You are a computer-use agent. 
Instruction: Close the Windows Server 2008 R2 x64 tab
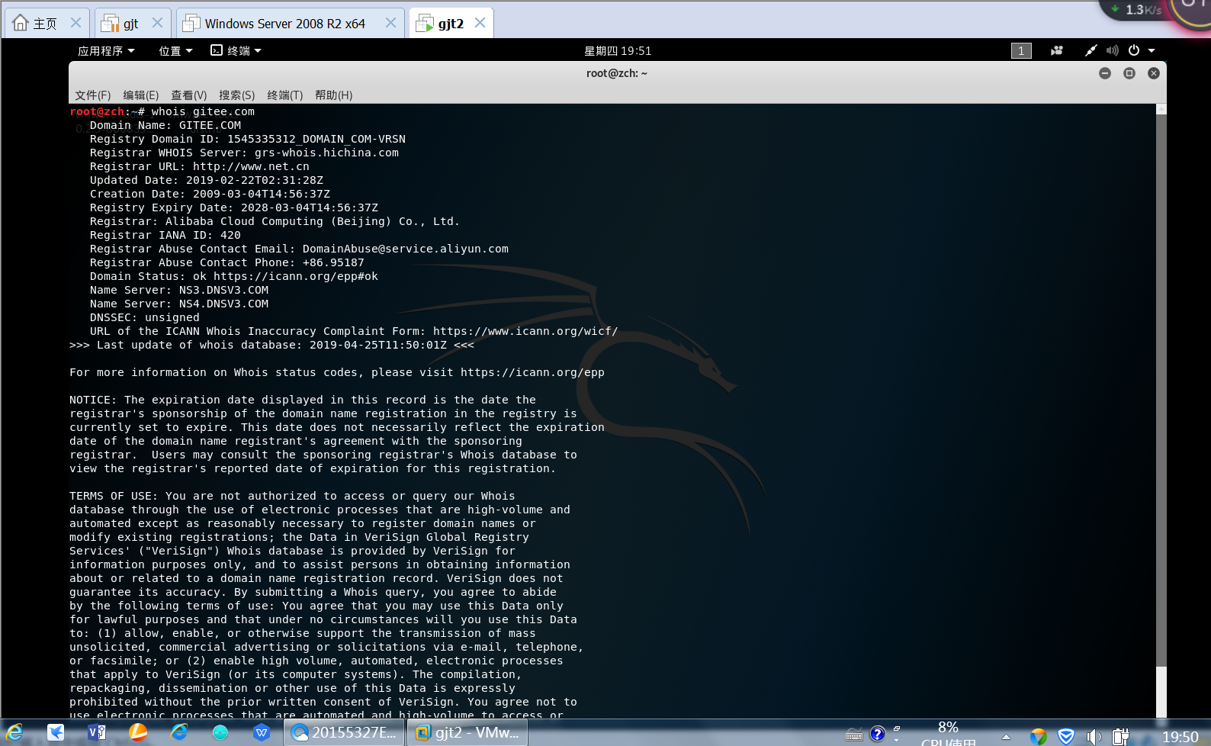(390, 23)
